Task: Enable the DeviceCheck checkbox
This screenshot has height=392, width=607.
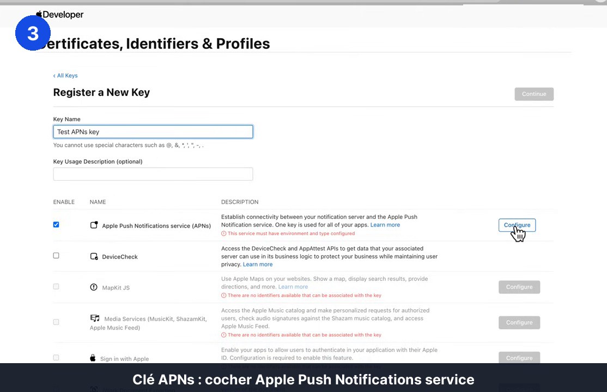Action: (x=56, y=255)
